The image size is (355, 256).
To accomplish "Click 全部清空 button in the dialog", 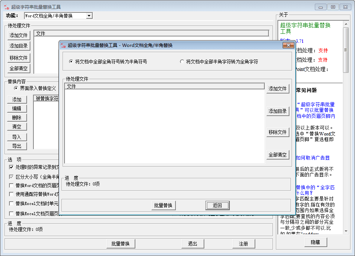I will [277, 155].
